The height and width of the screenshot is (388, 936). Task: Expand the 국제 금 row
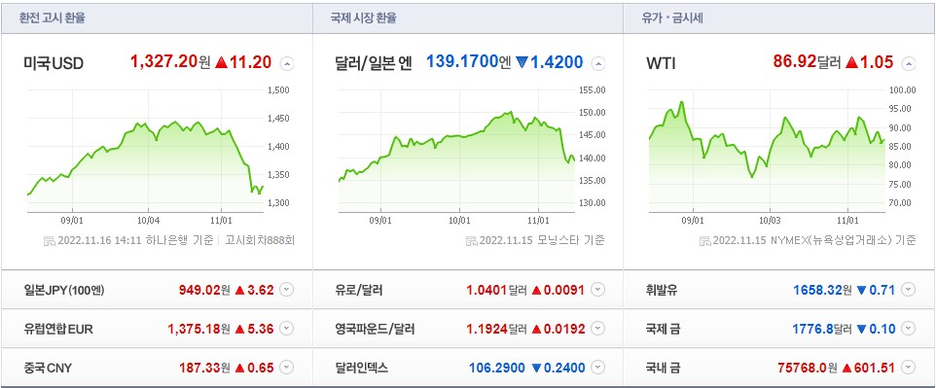point(908,329)
